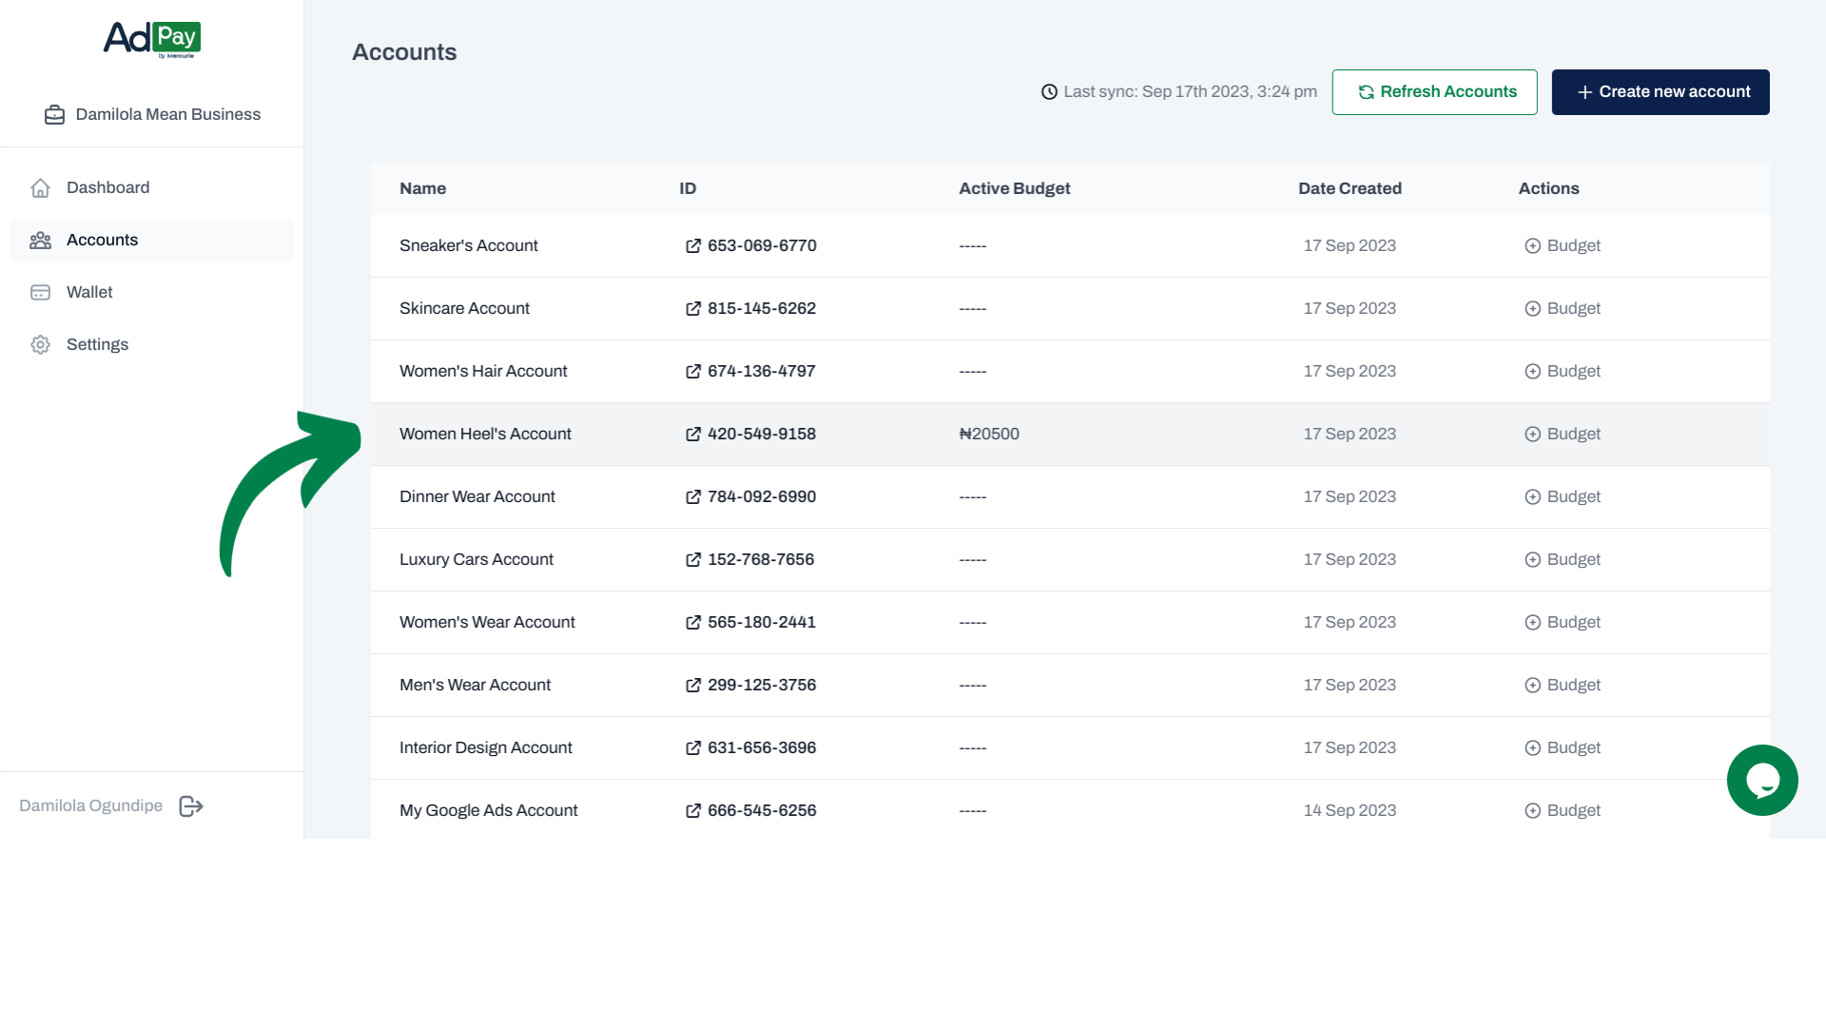The image size is (1826, 1027).
Task: Click the Wallet card icon in sidebar
Action: coord(40,293)
